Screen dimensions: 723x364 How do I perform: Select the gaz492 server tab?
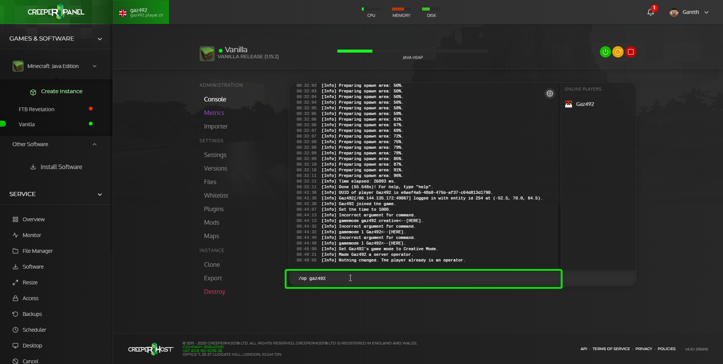tap(141, 12)
